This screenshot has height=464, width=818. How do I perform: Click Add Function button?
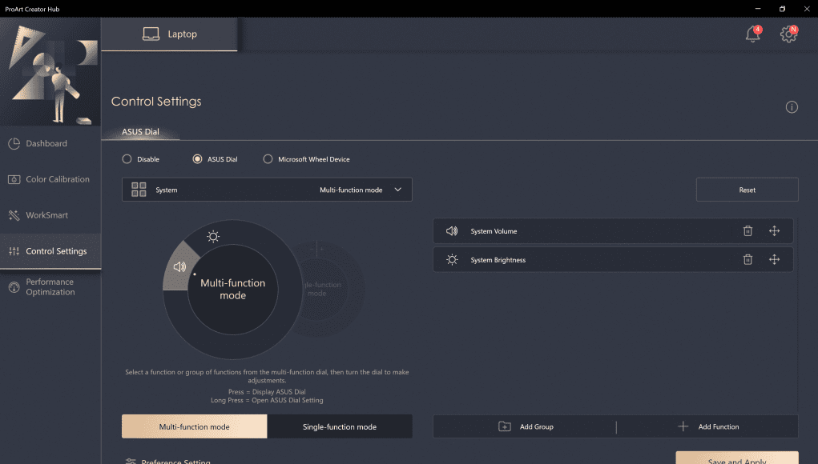[707, 426]
